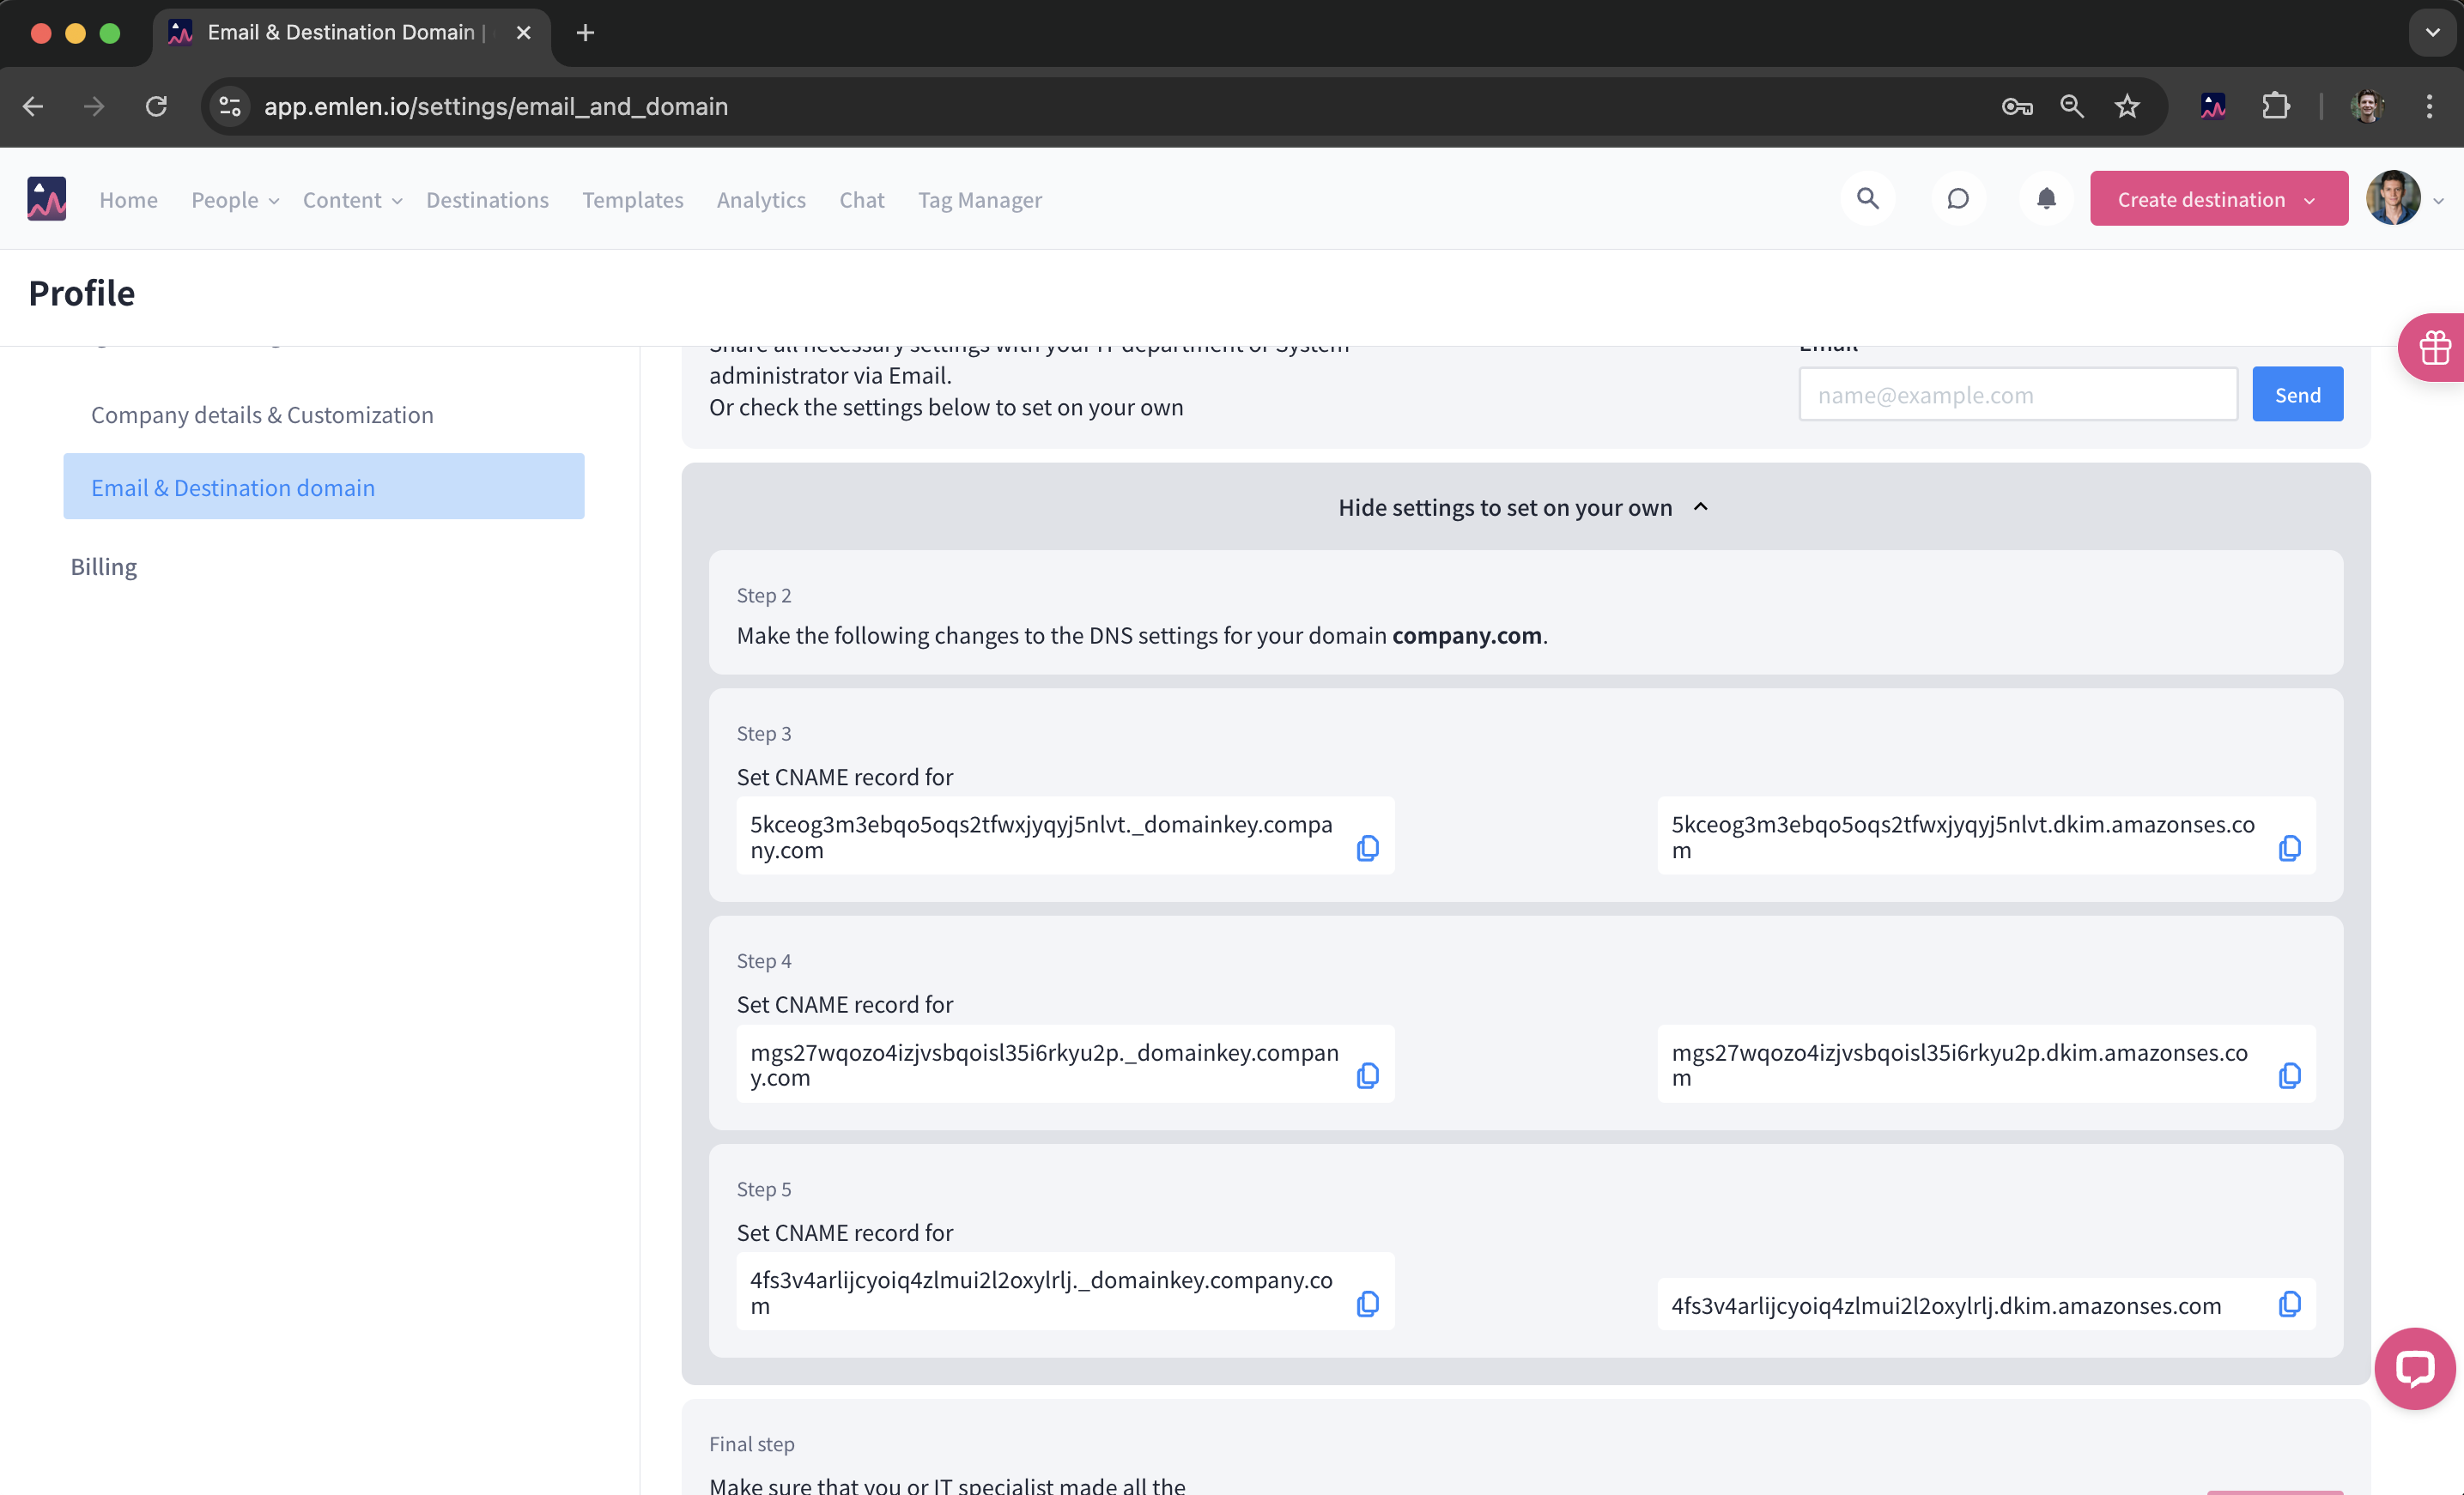Expand the Content menu dropdown
This screenshot has height=1495, width=2464.
click(352, 200)
